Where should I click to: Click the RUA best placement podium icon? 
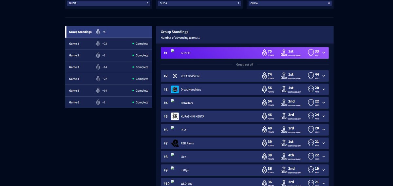284,130
